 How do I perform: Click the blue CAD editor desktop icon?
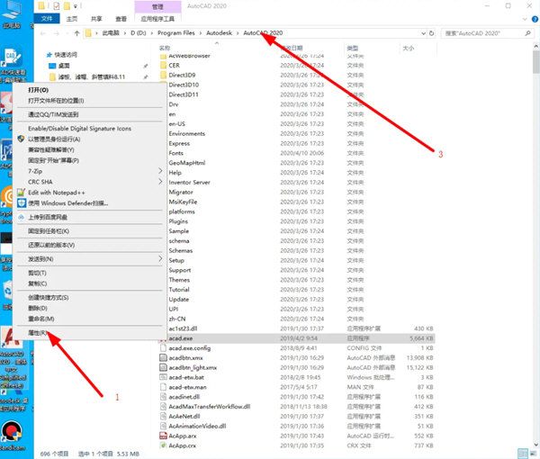tap(13, 58)
